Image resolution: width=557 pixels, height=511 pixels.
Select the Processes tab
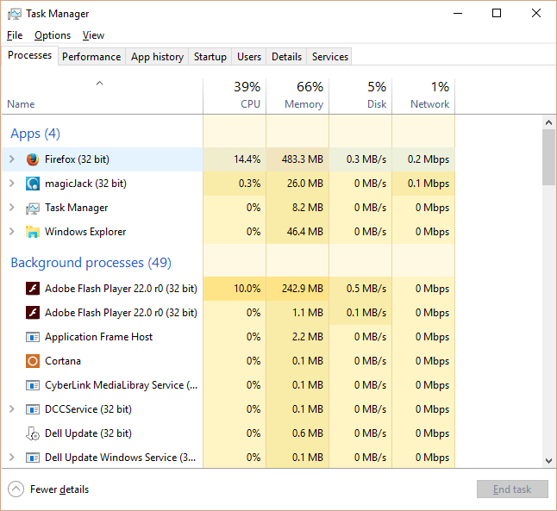click(29, 55)
